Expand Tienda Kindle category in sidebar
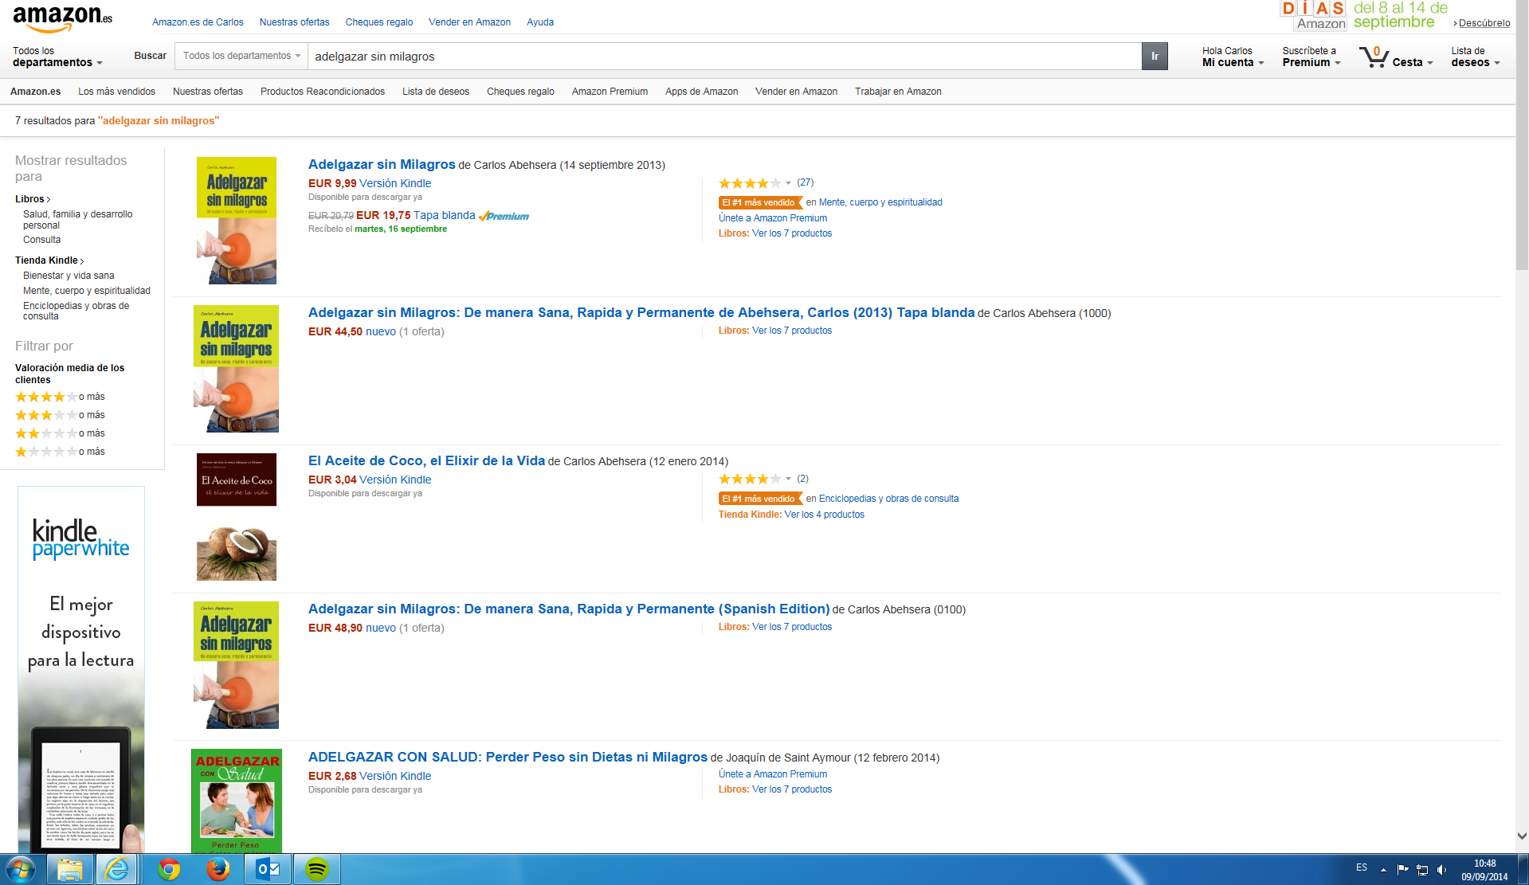Viewport: 1529px width, 885px height. 49,260
